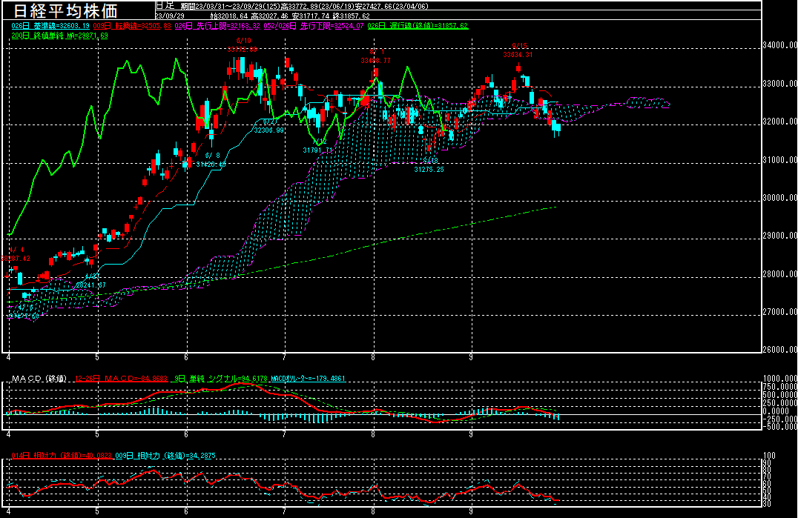Click the 日経平均株価 chart title
The image size is (798, 518).
[66, 10]
